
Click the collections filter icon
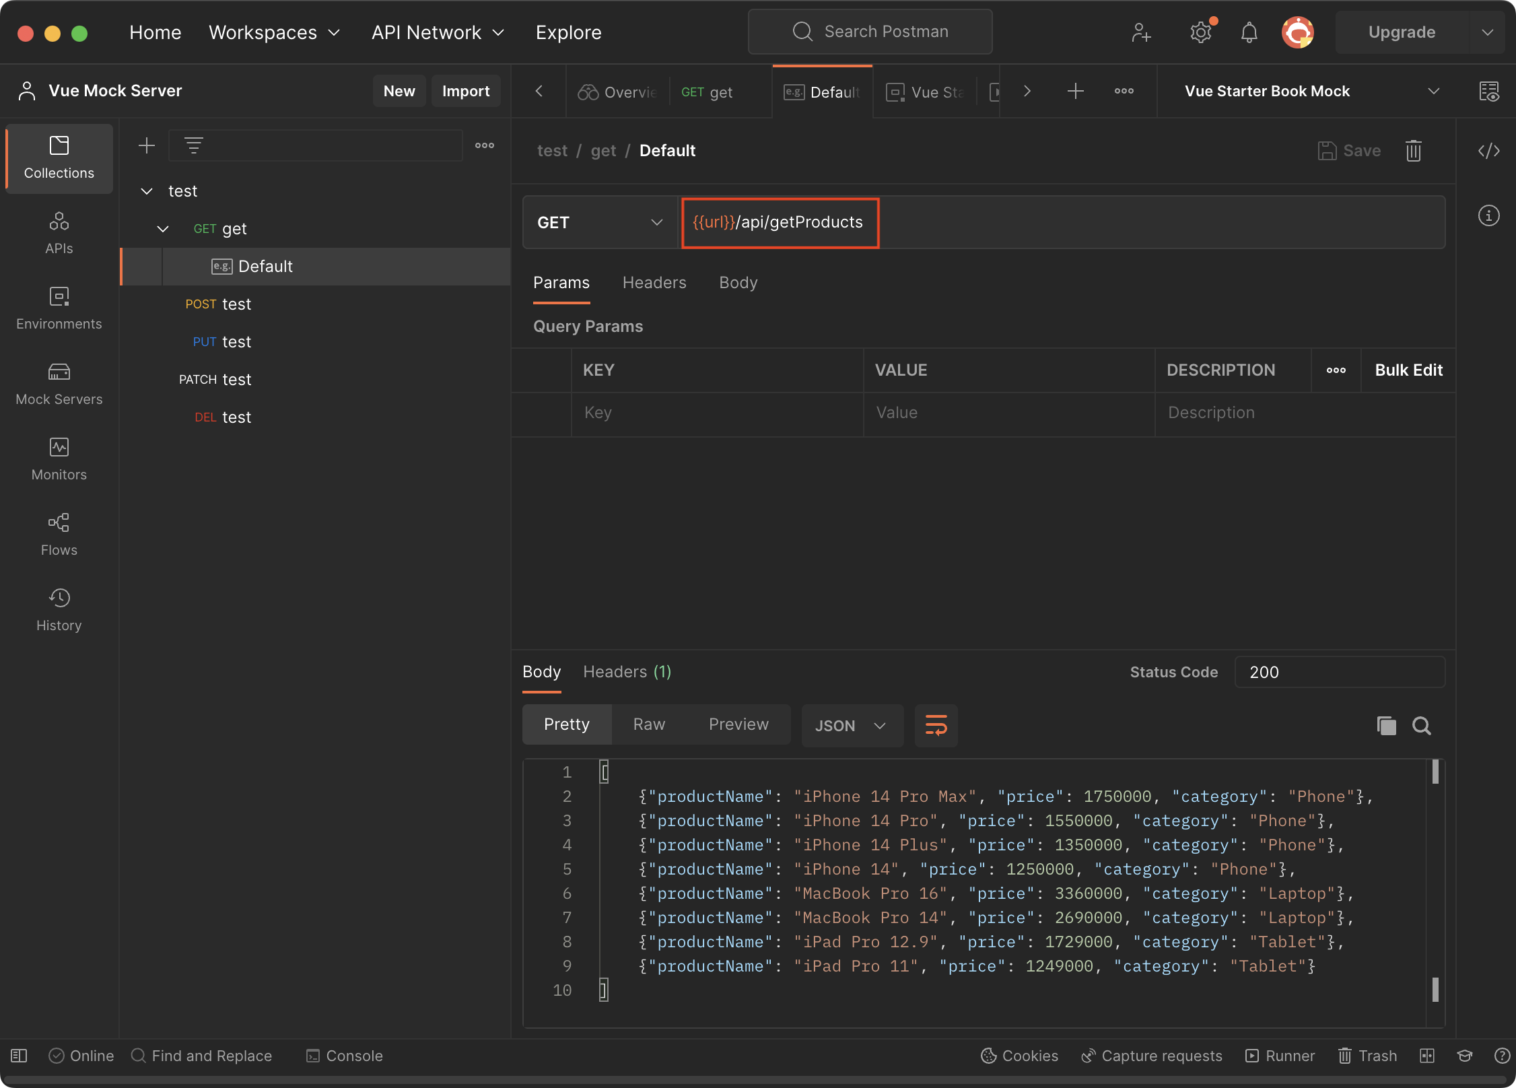point(194,145)
